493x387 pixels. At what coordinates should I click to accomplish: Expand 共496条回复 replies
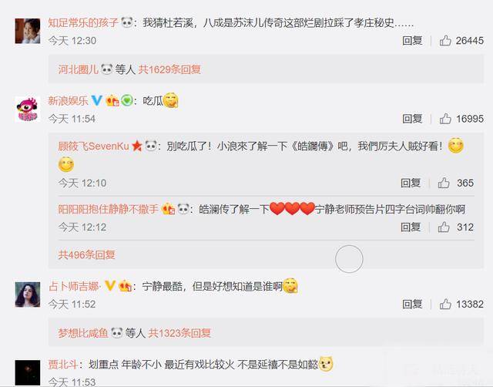(86, 254)
